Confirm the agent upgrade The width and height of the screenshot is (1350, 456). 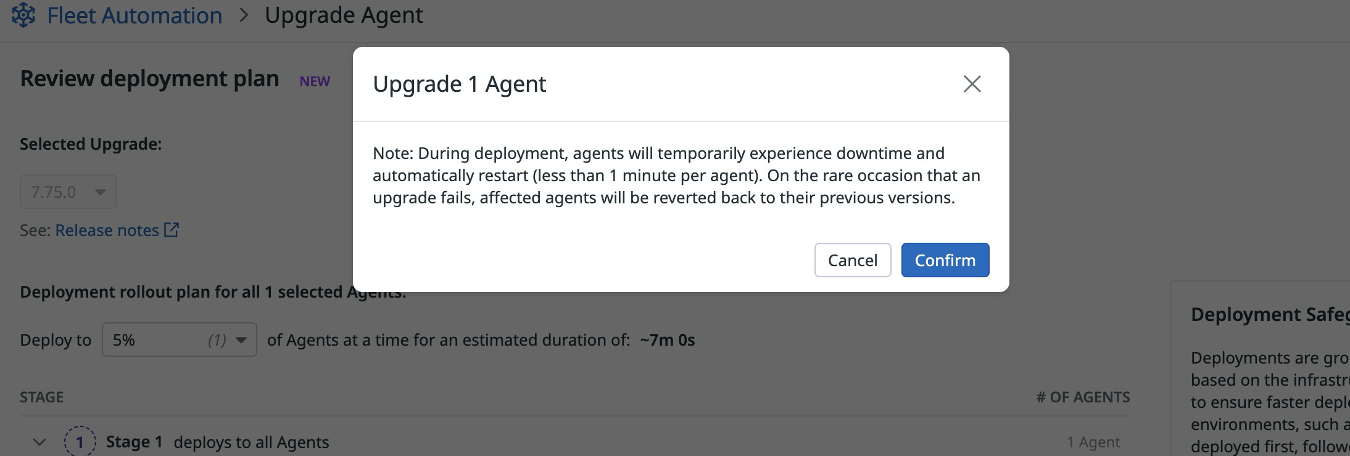pos(945,260)
